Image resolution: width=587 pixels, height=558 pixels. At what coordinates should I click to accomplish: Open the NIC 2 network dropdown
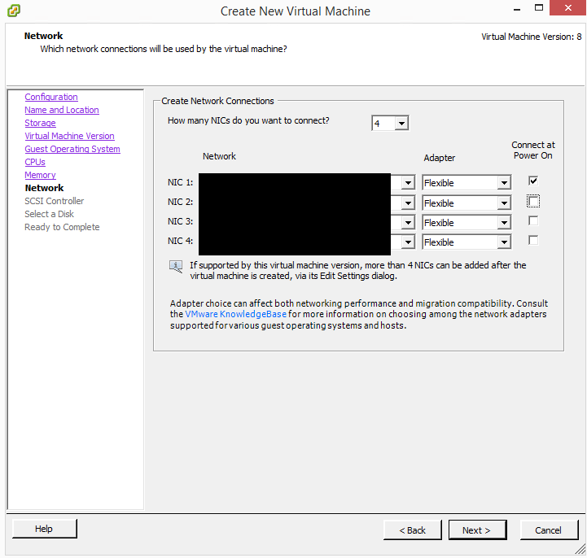pyautogui.click(x=408, y=203)
